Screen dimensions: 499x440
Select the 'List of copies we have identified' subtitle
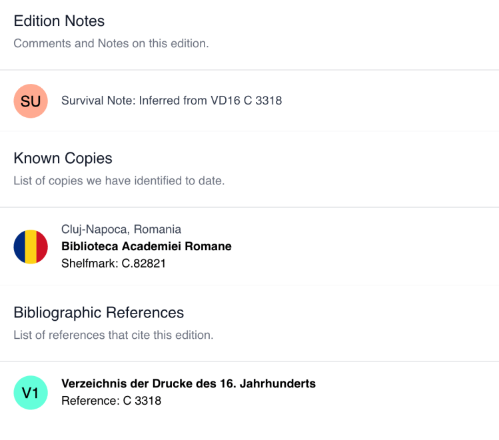(x=119, y=181)
